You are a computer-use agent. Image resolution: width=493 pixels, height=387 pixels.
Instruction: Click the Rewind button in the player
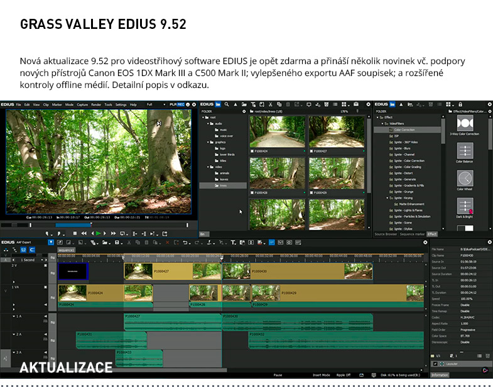point(84,234)
